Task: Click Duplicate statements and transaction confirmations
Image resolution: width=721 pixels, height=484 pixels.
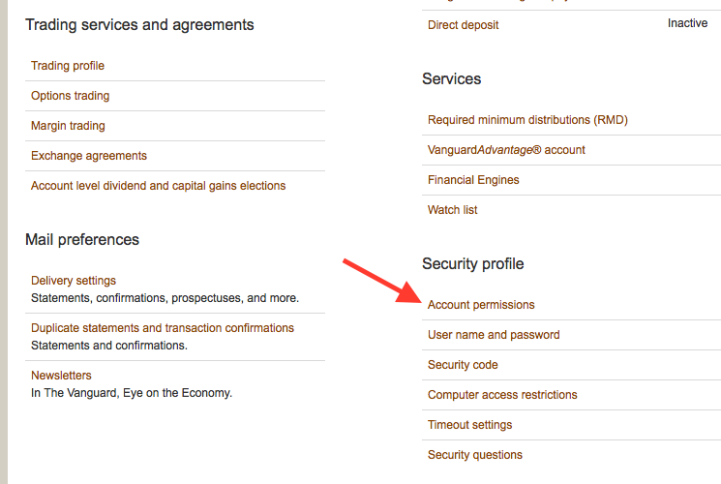Action: point(163,328)
